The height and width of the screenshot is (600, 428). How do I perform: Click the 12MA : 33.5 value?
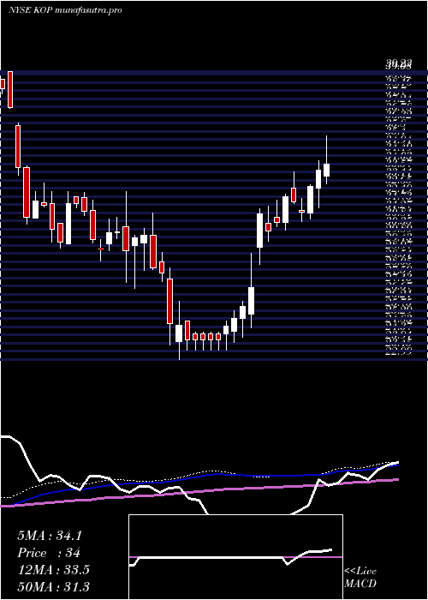click(x=53, y=570)
